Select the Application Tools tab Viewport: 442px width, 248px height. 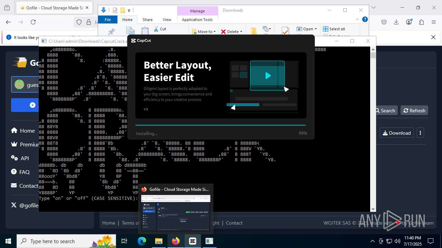pyautogui.click(x=197, y=20)
